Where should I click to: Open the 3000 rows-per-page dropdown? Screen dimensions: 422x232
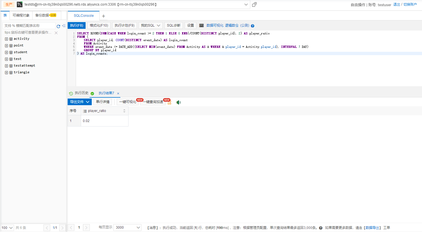[x=127, y=228]
